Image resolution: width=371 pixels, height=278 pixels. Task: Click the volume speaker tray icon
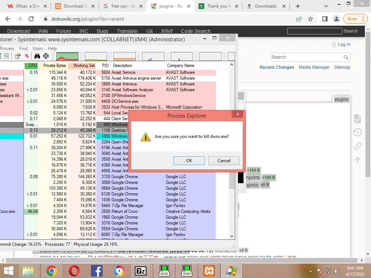pos(337,271)
